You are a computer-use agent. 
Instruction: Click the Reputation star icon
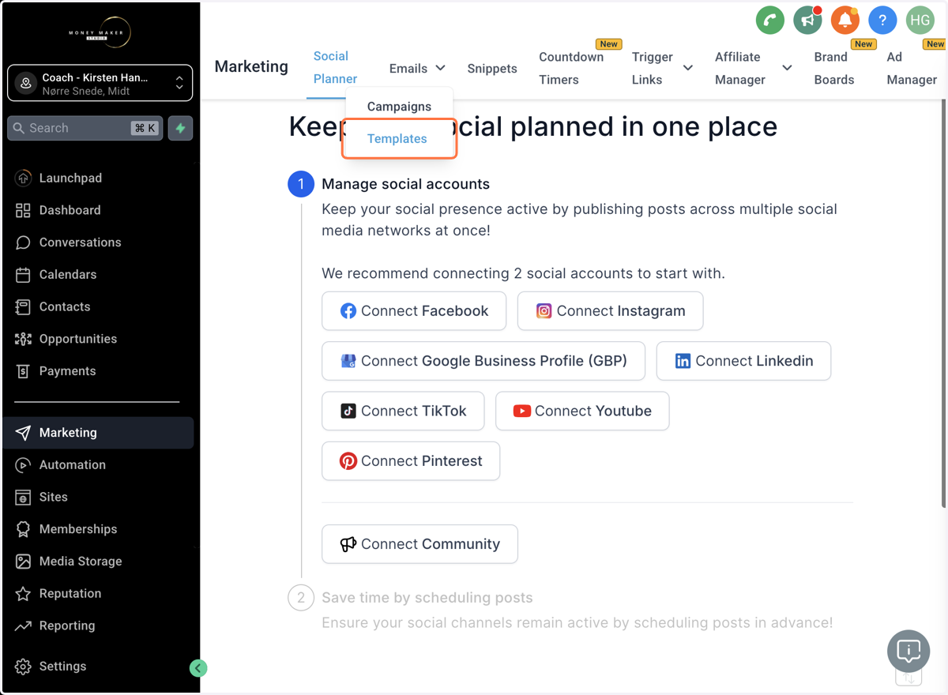point(23,594)
